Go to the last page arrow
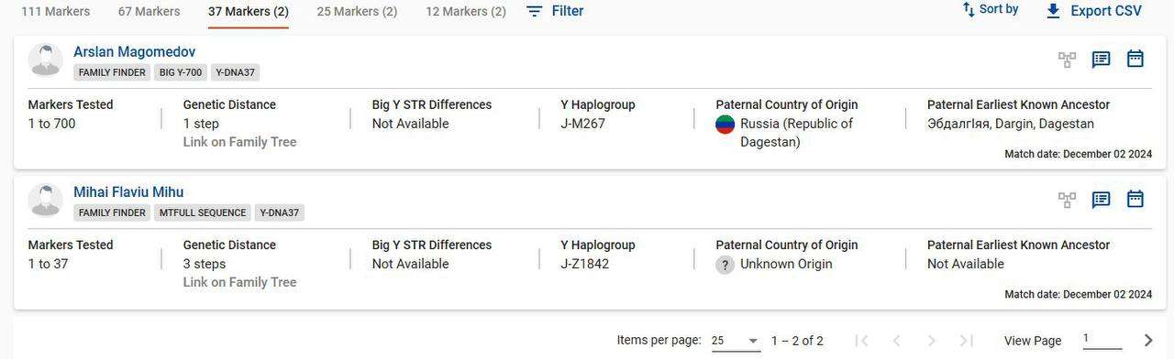 pyautogui.click(x=966, y=341)
